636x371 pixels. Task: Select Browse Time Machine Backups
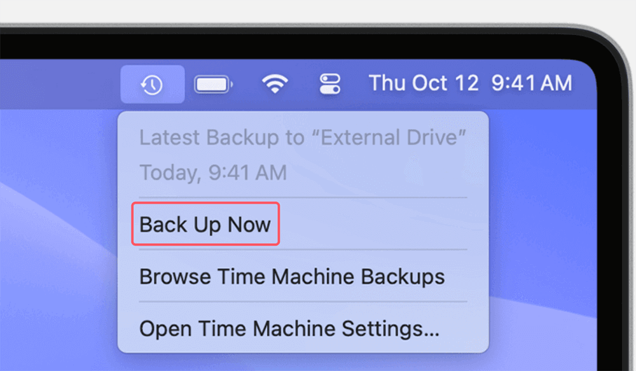point(291,277)
